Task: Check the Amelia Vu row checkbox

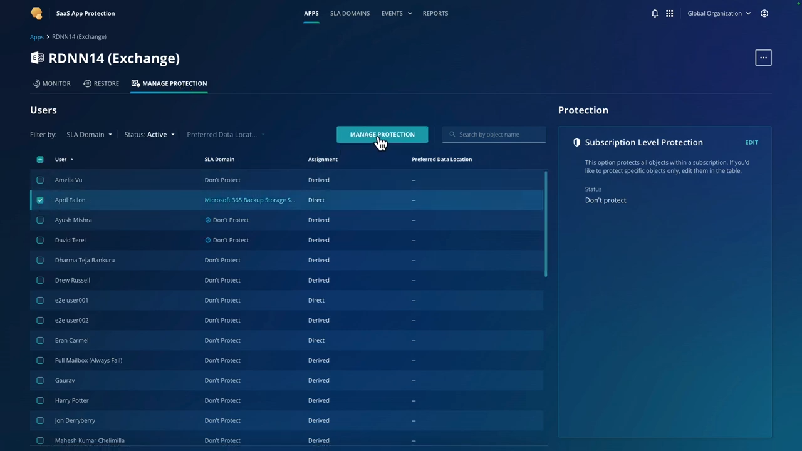Action: point(40,180)
